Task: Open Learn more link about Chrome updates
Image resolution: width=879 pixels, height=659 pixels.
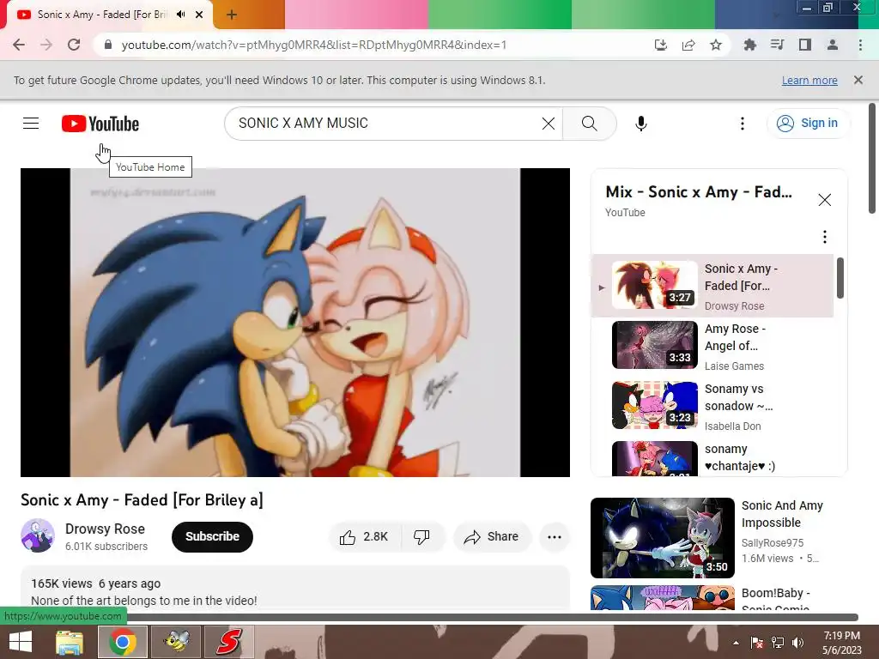Action: point(809,80)
